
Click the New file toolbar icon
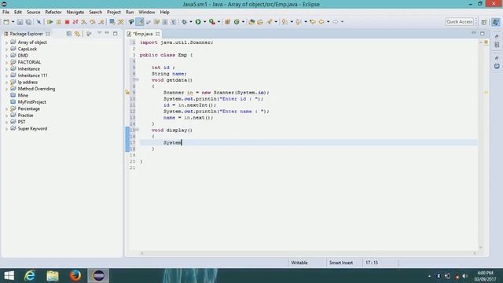6,22
